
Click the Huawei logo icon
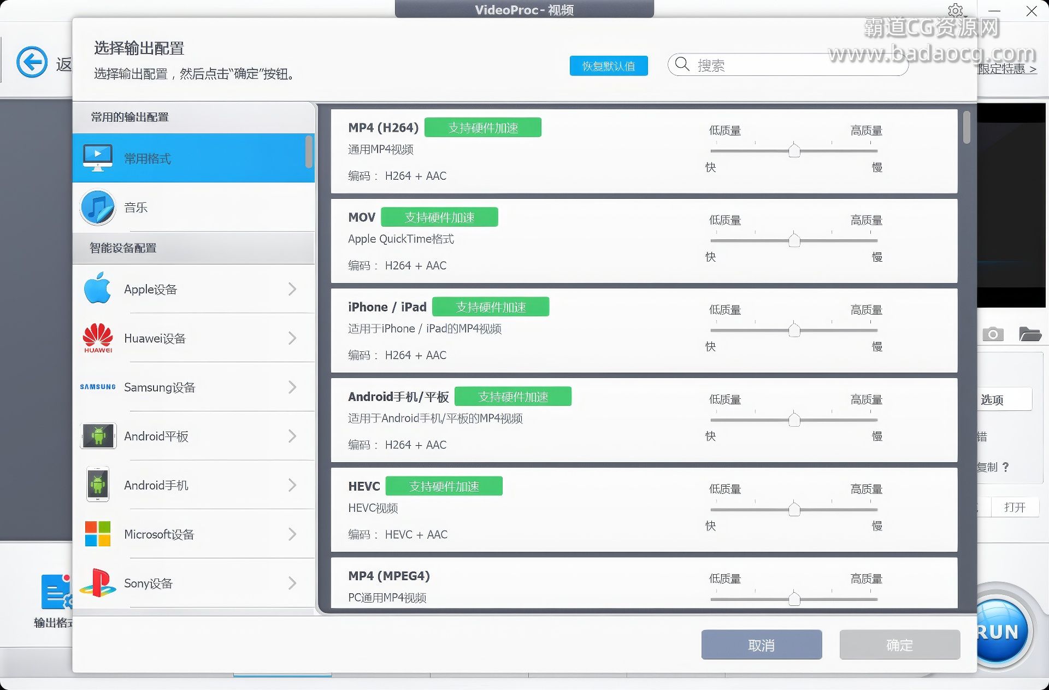click(98, 338)
